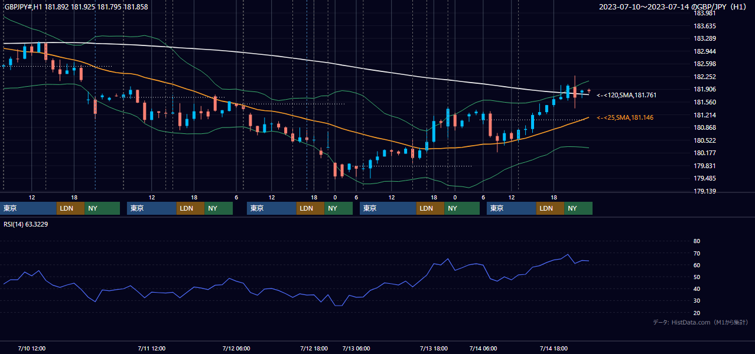Image resolution: width=755 pixels, height=354 pixels.
Task: Click the 7/14 18:00 date label
Action: tap(554, 349)
